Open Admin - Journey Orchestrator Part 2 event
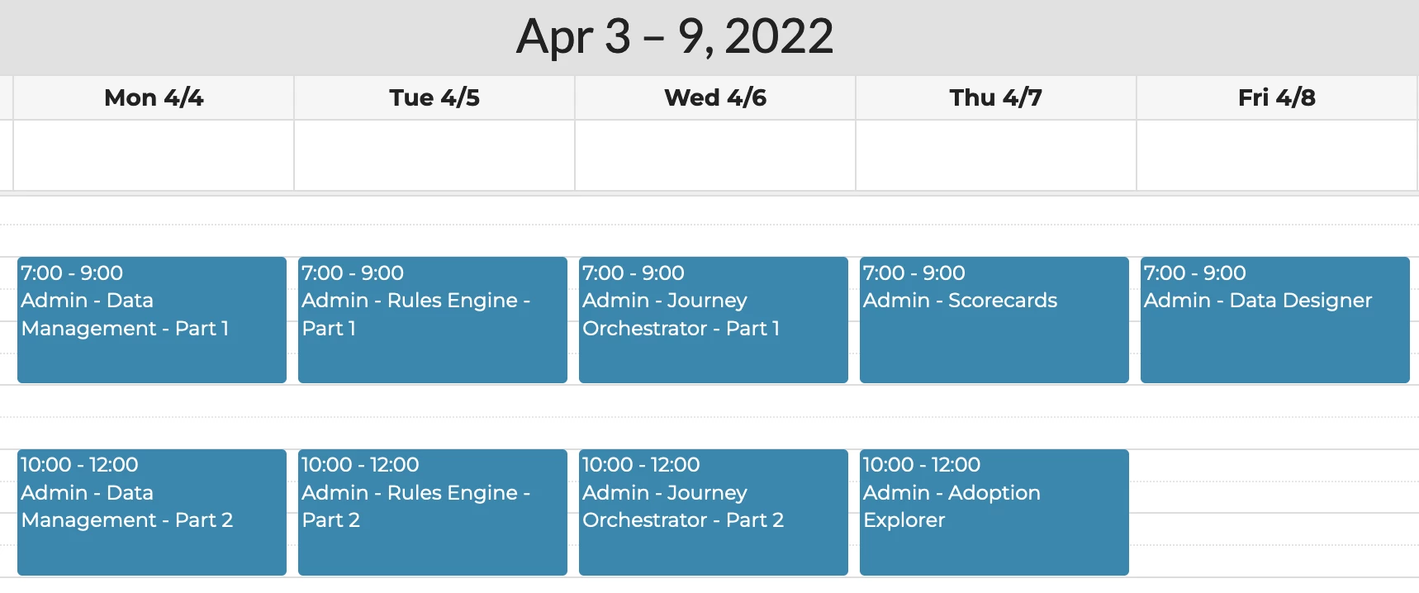Image resolution: width=1419 pixels, height=593 pixels. (x=714, y=512)
